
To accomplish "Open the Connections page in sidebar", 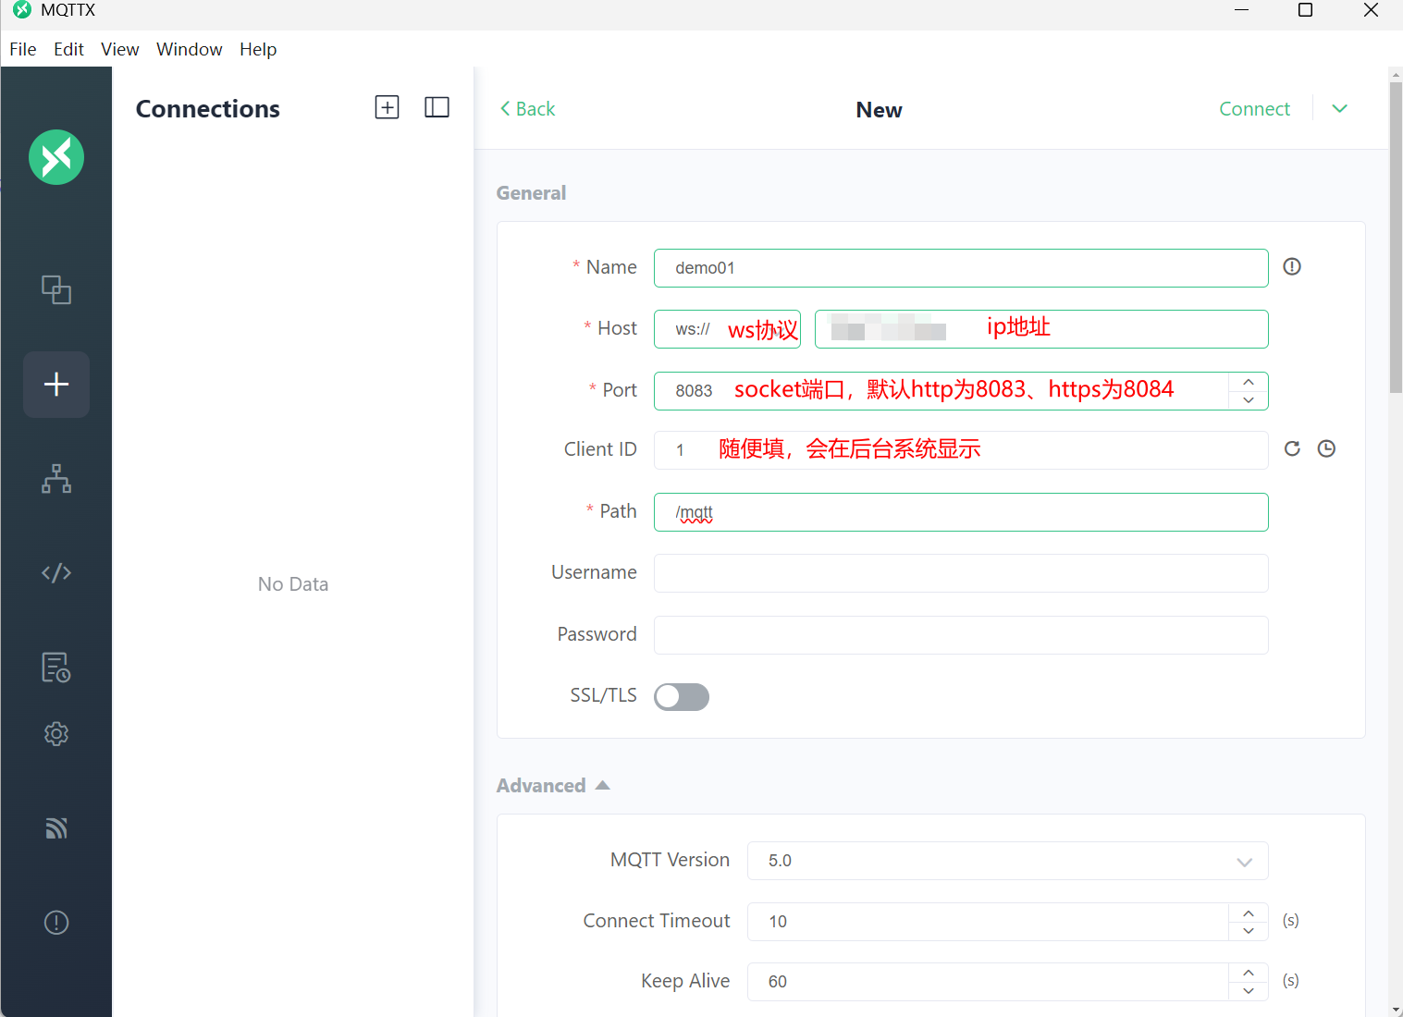I will click(56, 290).
